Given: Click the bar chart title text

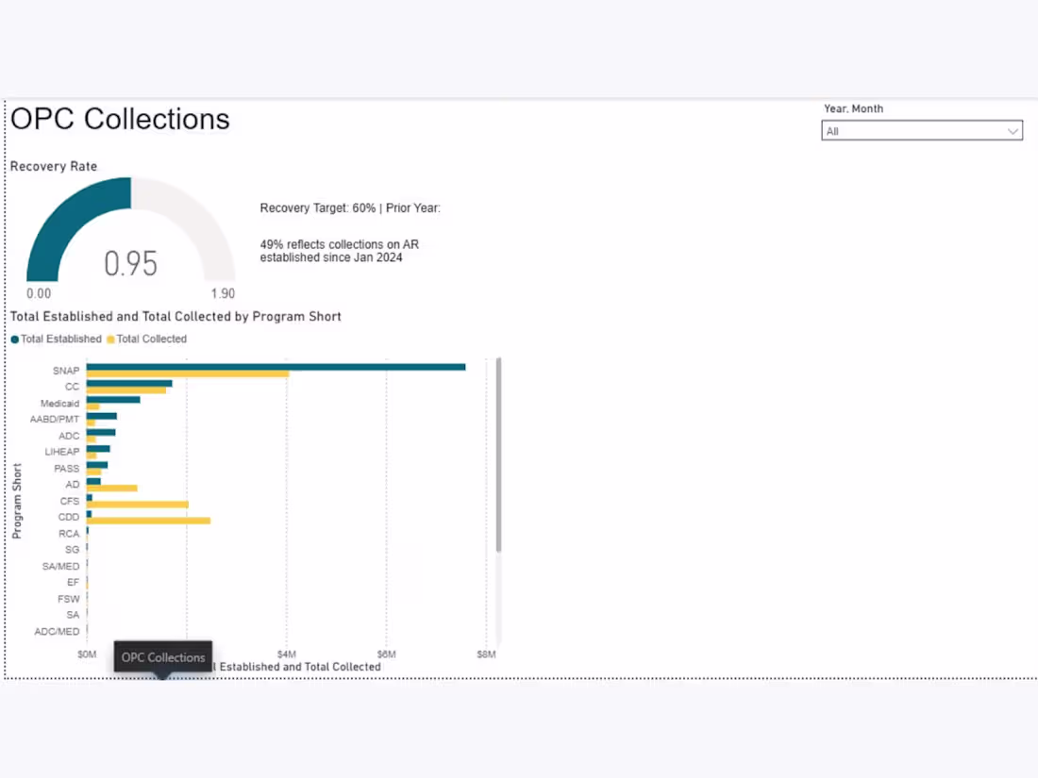Looking at the screenshot, I should coord(176,316).
